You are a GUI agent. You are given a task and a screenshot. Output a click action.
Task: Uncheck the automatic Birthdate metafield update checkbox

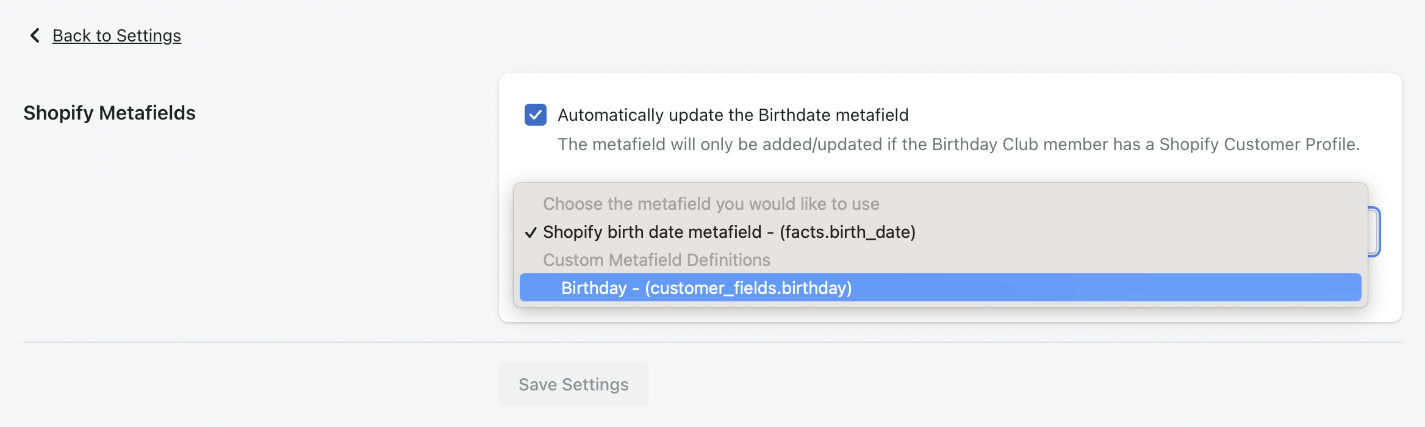pyautogui.click(x=535, y=115)
